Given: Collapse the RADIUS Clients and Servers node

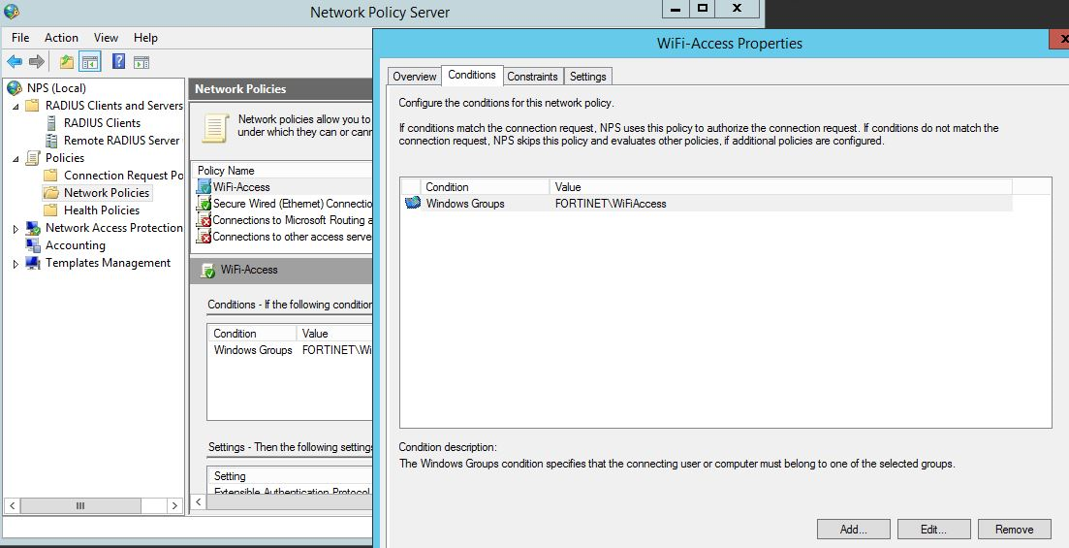Looking at the screenshot, I should [16, 106].
